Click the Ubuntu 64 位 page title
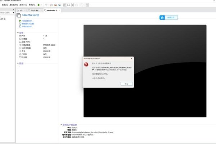This screenshot has width=216, height=144. click(31, 15)
